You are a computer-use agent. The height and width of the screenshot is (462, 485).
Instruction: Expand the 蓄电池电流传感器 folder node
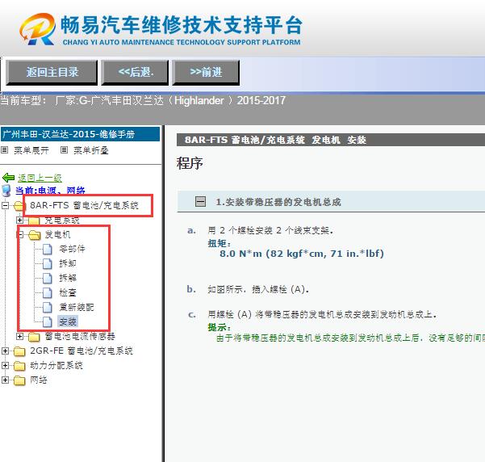tap(19, 336)
